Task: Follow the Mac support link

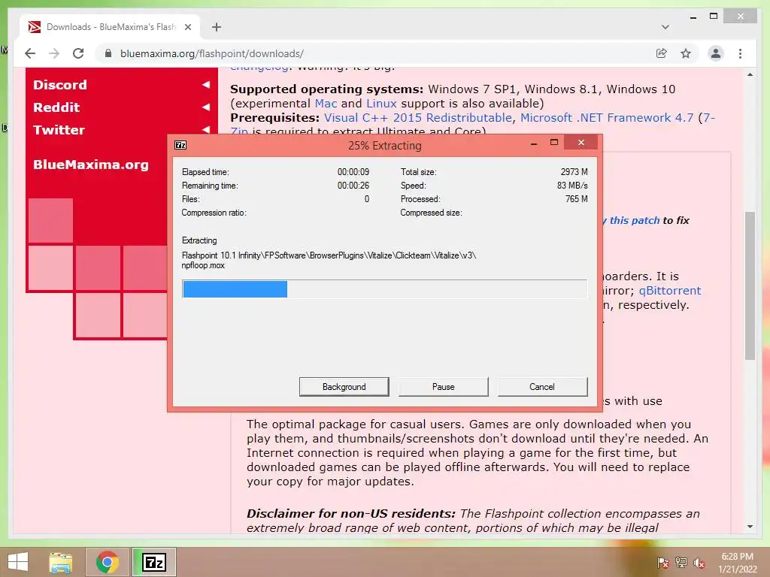Action: pos(326,104)
